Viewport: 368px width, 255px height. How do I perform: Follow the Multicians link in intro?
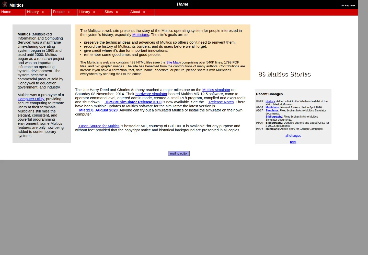click(141, 35)
